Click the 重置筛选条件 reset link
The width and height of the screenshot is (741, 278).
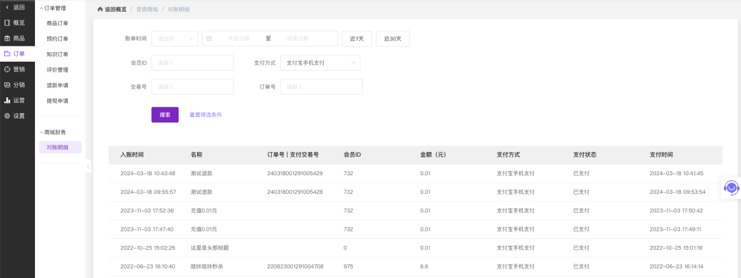tap(206, 115)
